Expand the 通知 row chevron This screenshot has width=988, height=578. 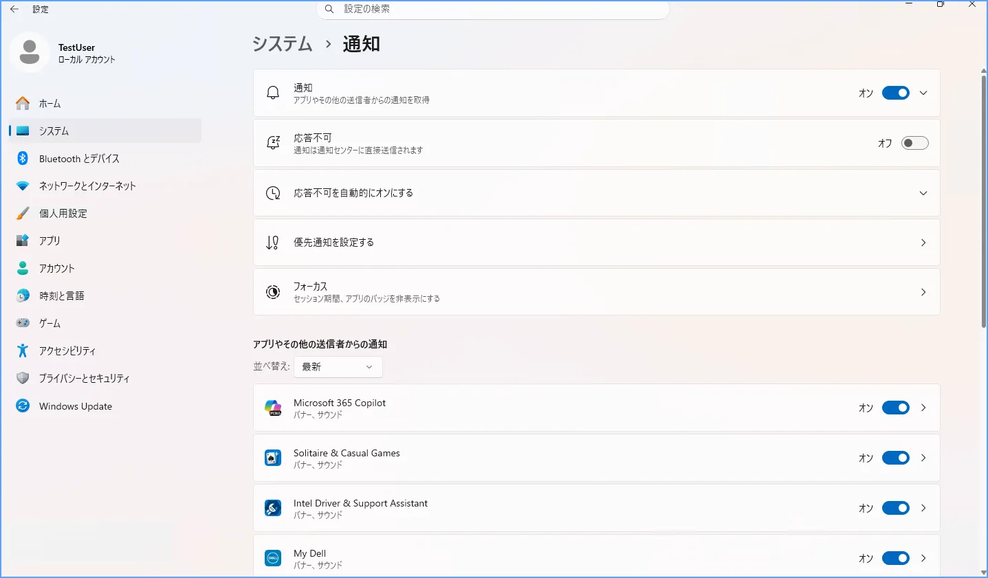tap(923, 93)
